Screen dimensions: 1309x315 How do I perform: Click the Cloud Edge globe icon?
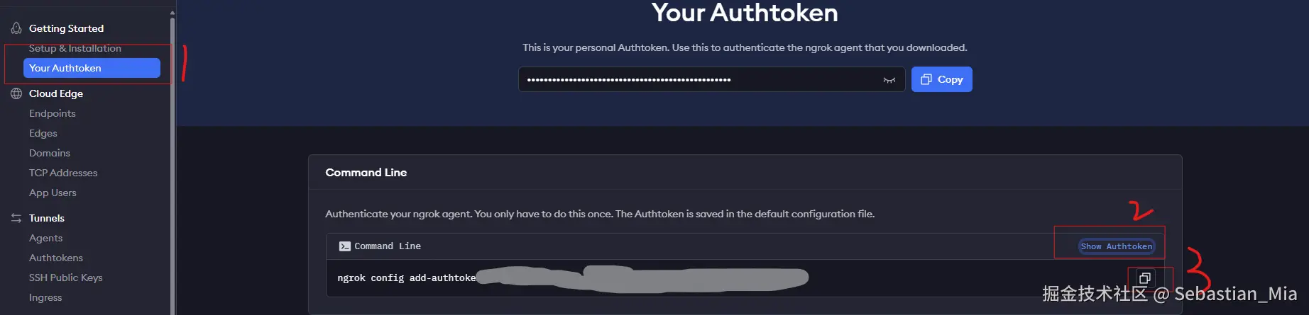coord(16,93)
